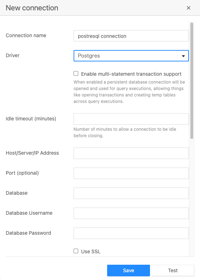Click into Idle timeout minutes field
Viewport: 200px width, 279px height.
131,119
